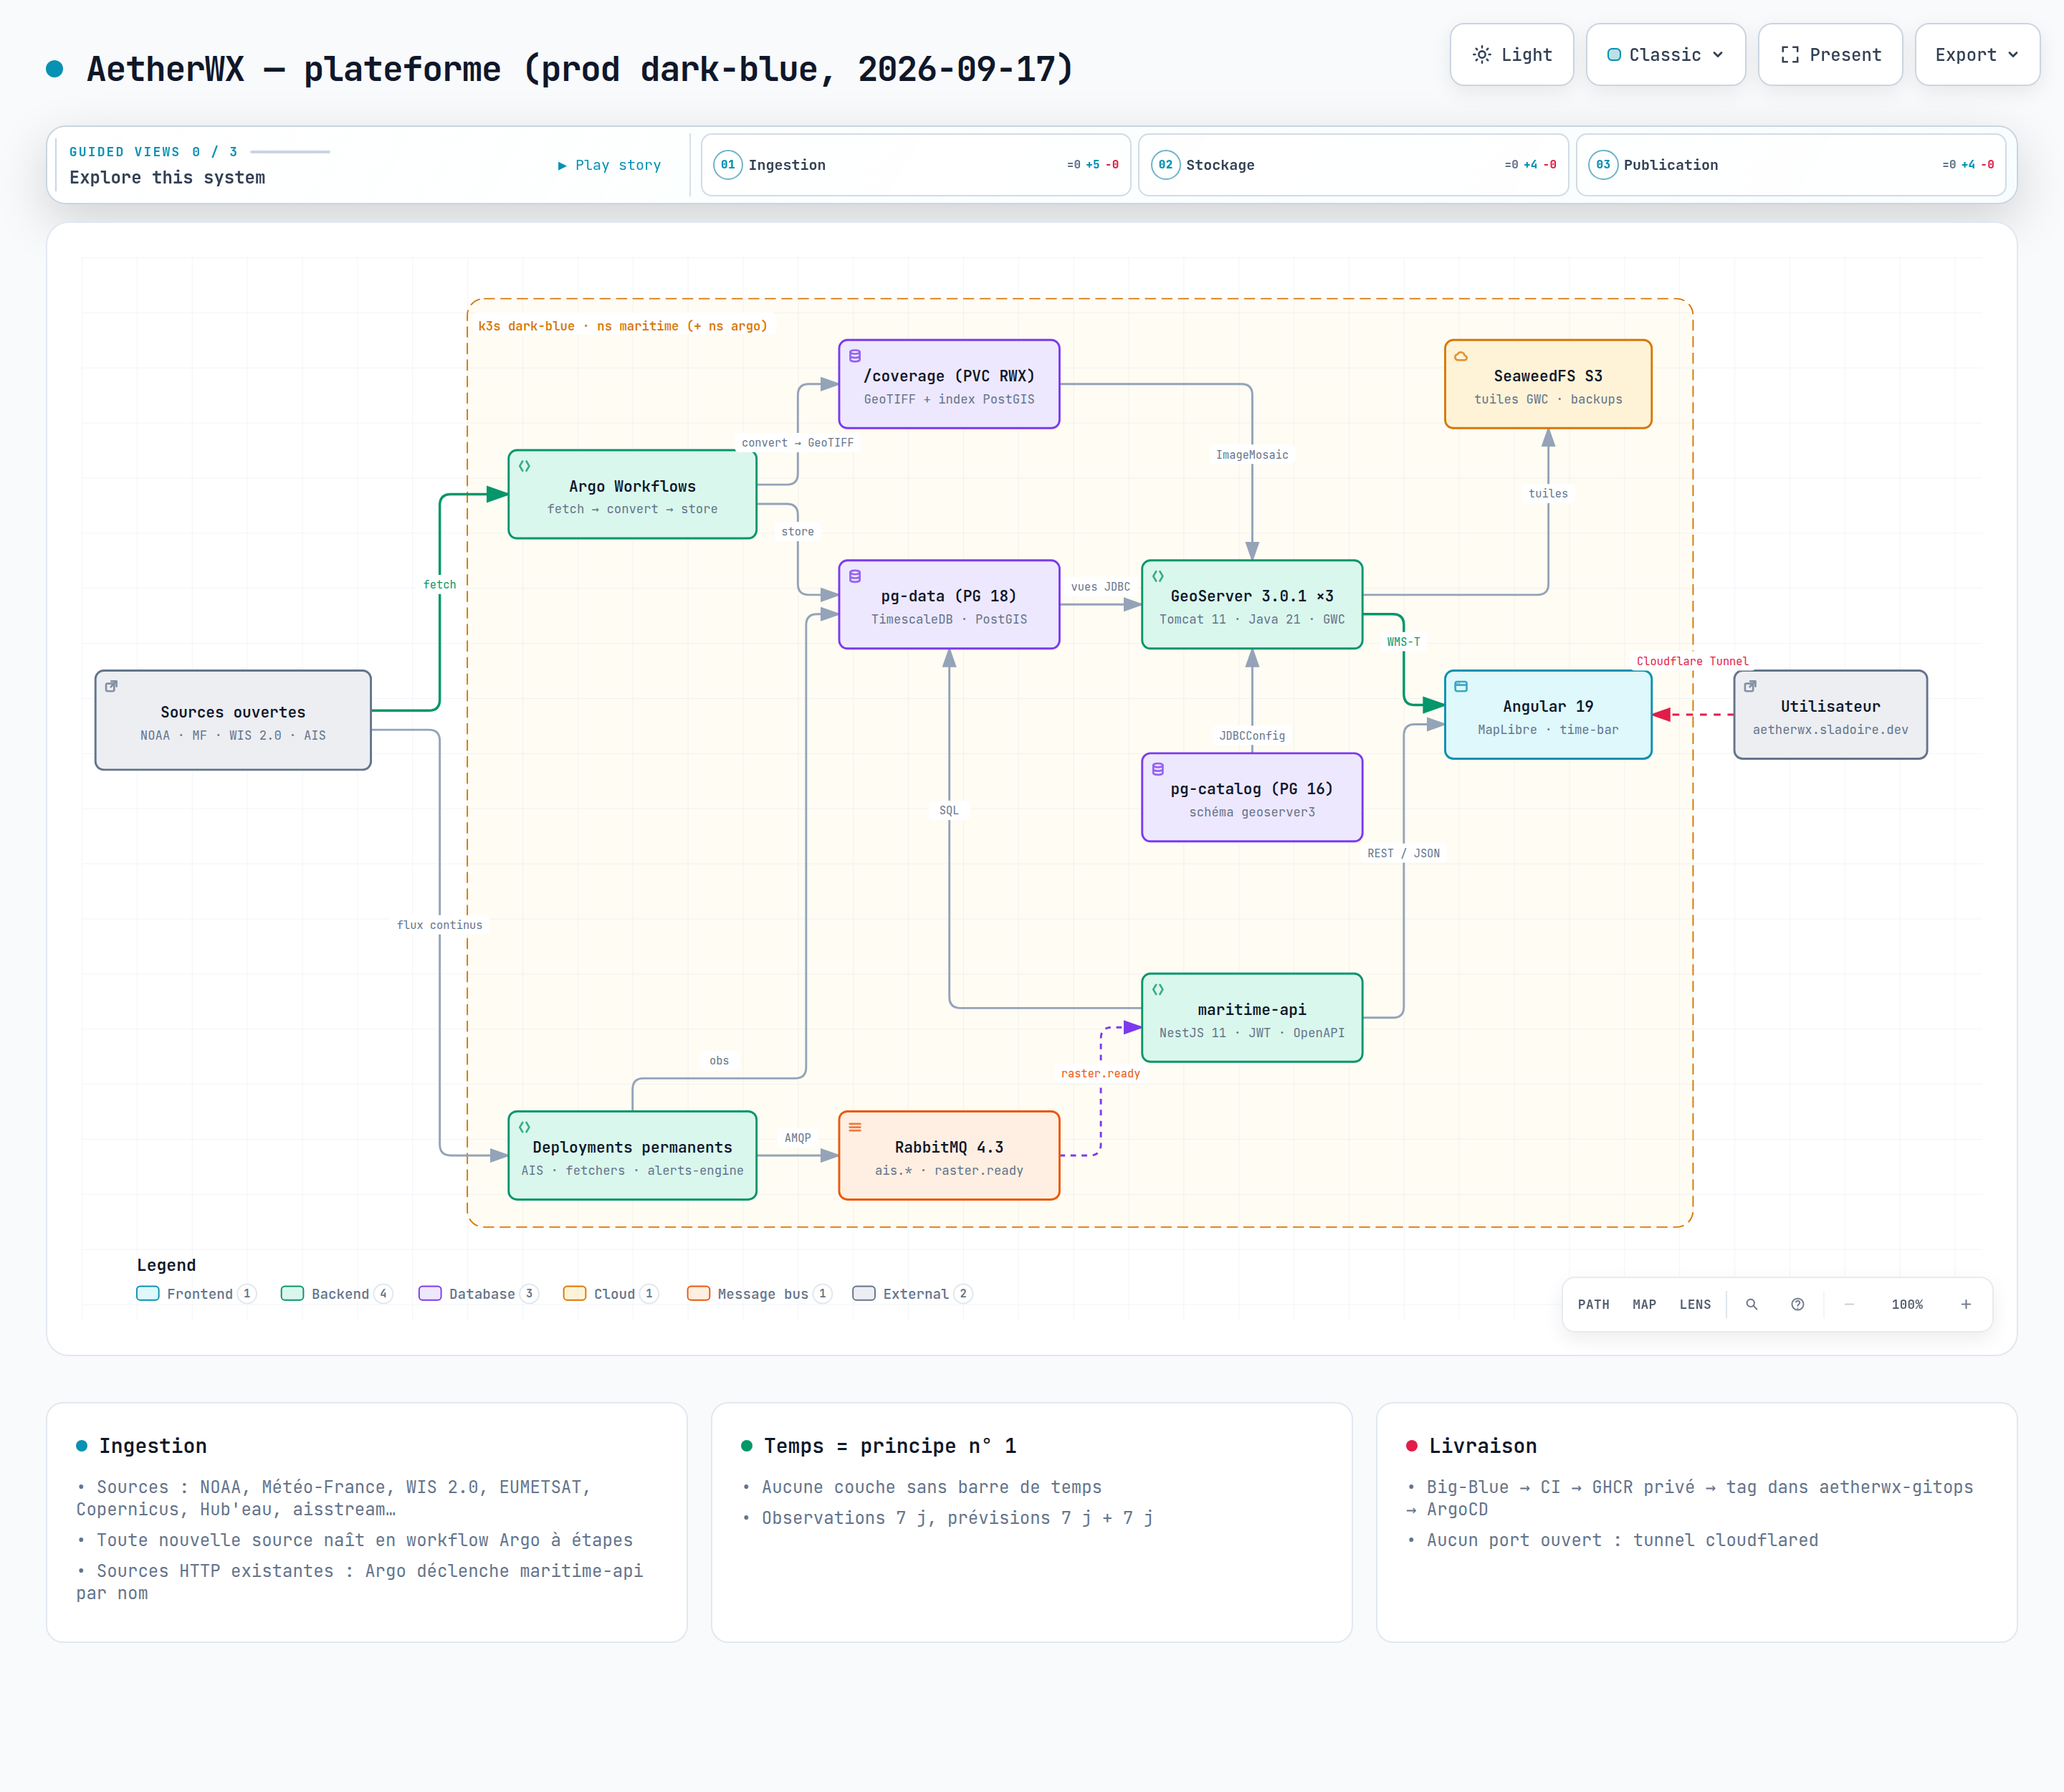Image resolution: width=2064 pixels, height=1792 pixels.
Task: Click external-link icon on Utilisateur node
Action: pyautogui.click(x=1750, y=686)
